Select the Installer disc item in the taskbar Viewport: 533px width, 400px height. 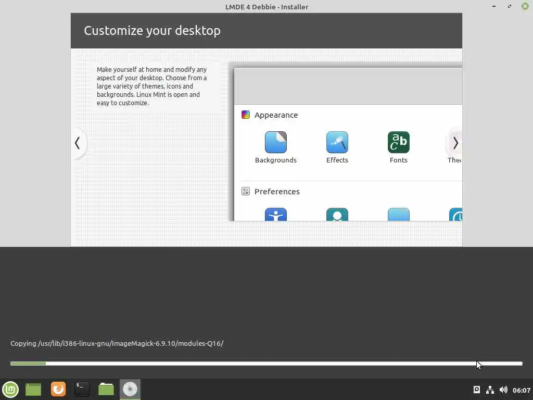pos(130,389)
